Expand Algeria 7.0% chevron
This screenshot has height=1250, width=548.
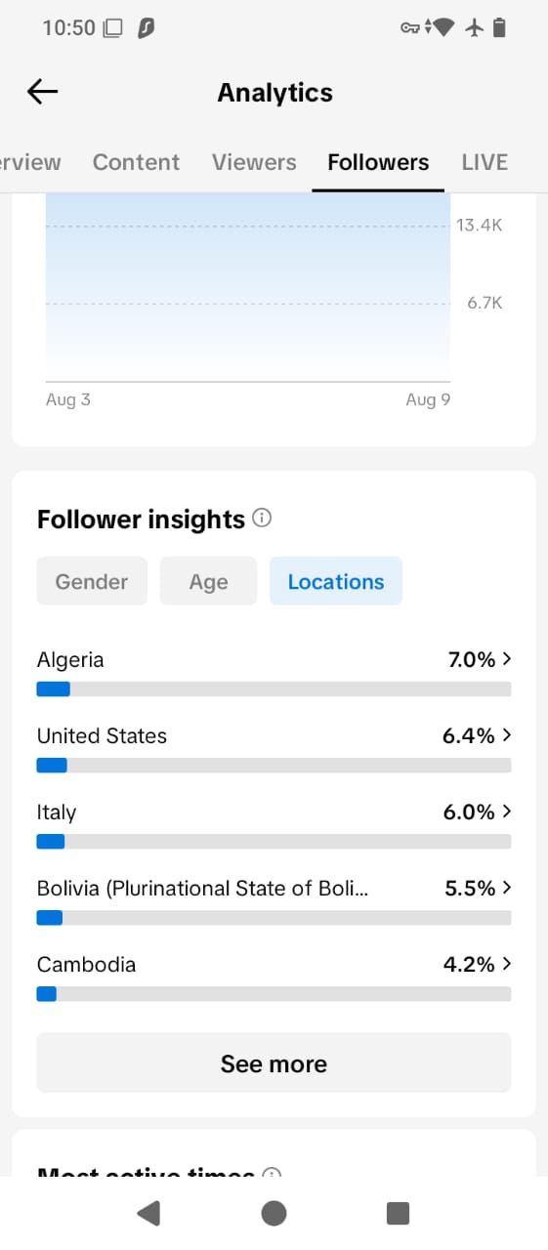click(506, 659)
